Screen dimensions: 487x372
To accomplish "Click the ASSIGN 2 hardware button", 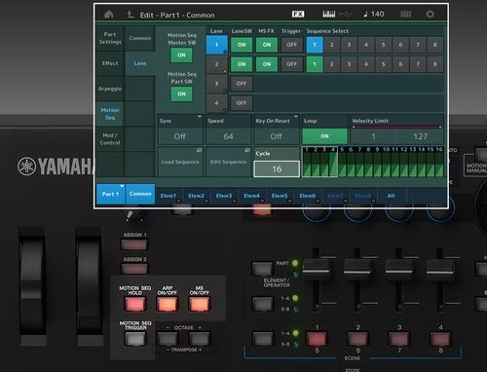I will (133, 269).
